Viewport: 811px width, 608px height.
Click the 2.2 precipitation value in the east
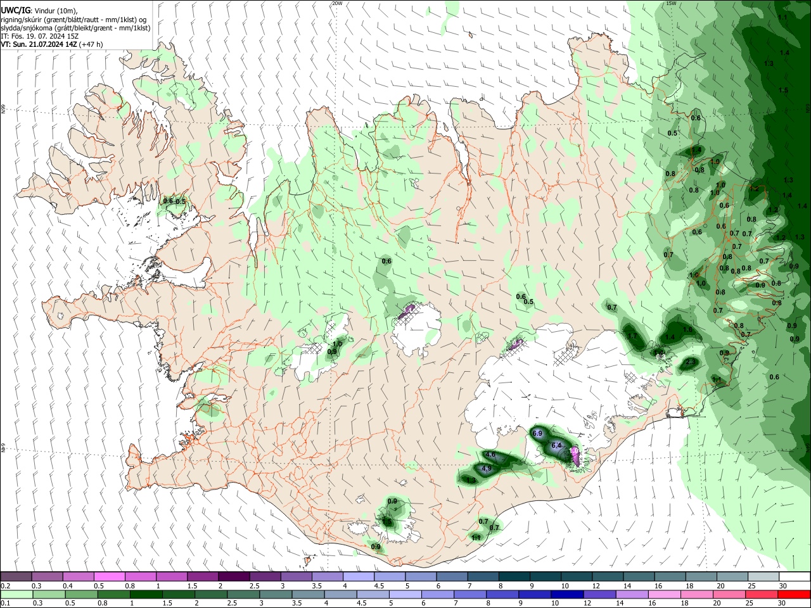(691, 362)
